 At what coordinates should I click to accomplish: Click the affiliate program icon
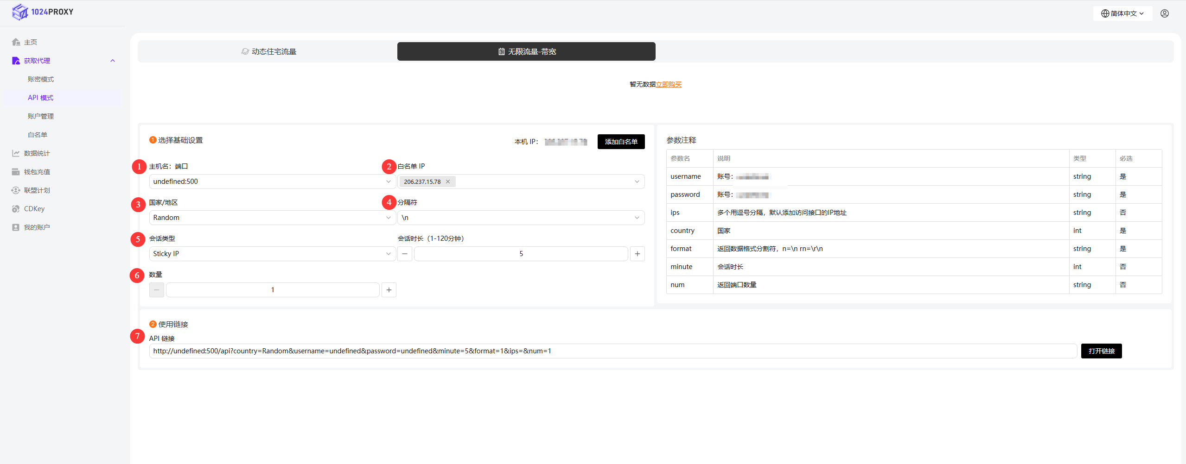click(16, 190)
